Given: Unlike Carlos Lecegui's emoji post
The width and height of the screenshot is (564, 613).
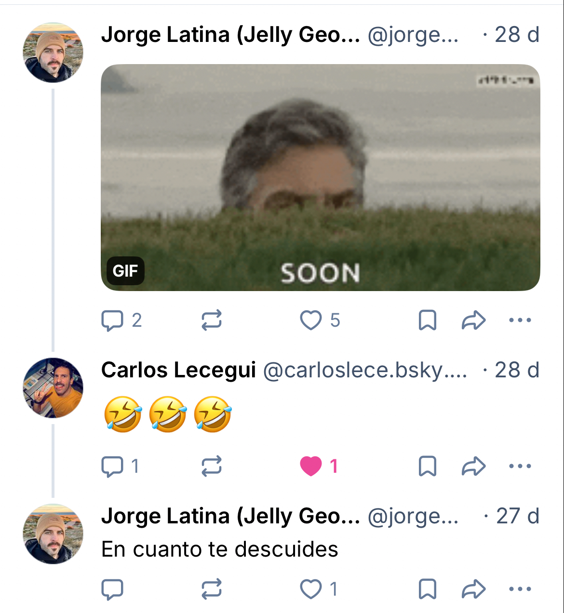Looking at the screenshot, I should (311, 466).
